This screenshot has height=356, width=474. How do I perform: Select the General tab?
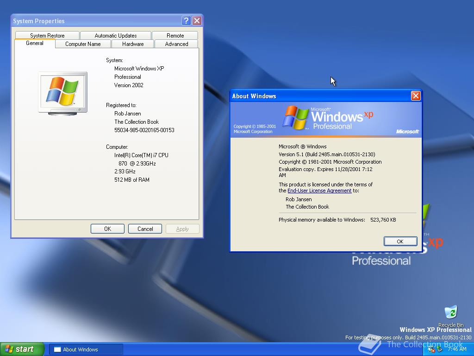[x=35, y=43]
